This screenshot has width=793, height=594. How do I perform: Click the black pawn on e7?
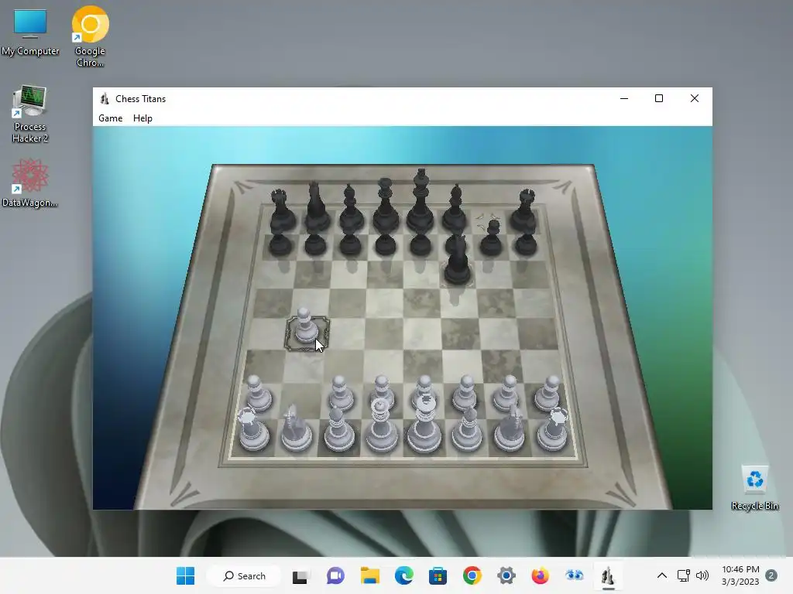click(x=421, y=243)
